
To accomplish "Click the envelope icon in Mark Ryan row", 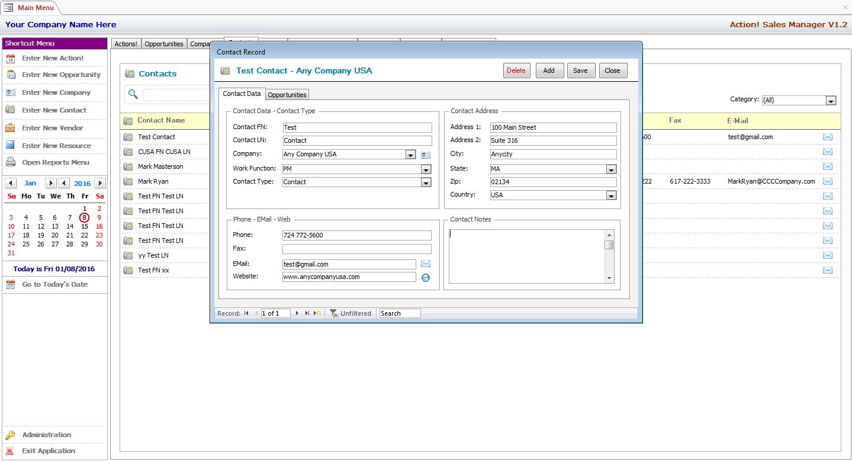I will pyautogui.click(x=827, y=181).
